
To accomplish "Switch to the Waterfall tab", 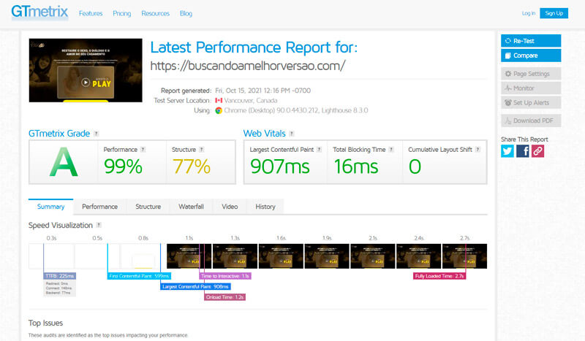I will tap(191, 207).
